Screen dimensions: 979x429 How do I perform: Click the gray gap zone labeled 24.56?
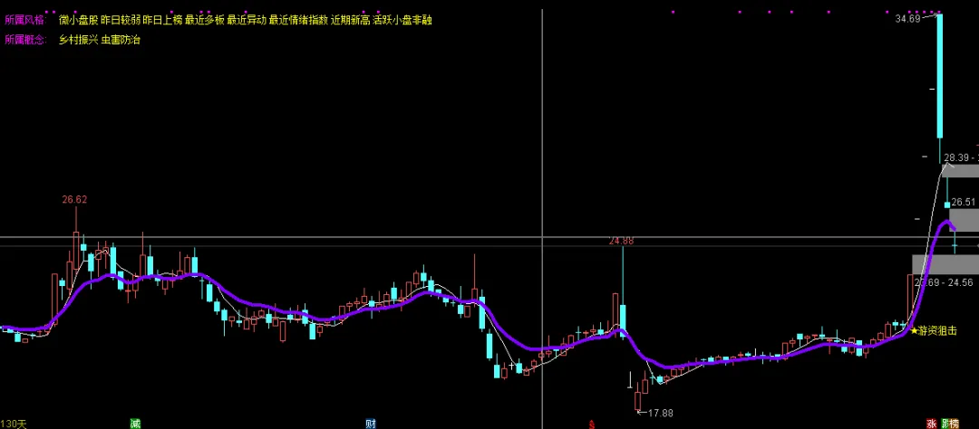click(x=945, y=264)
